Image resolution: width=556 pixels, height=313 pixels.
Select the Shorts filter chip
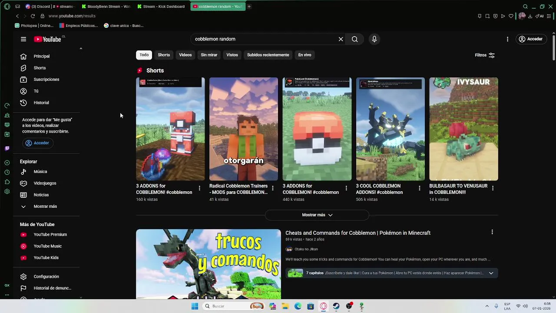(x=164, y=55)
